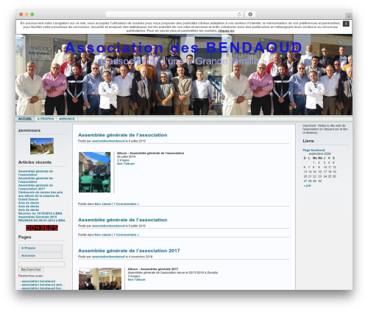Click the green maximize dot
This screenshot has width=368, height=312.
pos(32,14)
